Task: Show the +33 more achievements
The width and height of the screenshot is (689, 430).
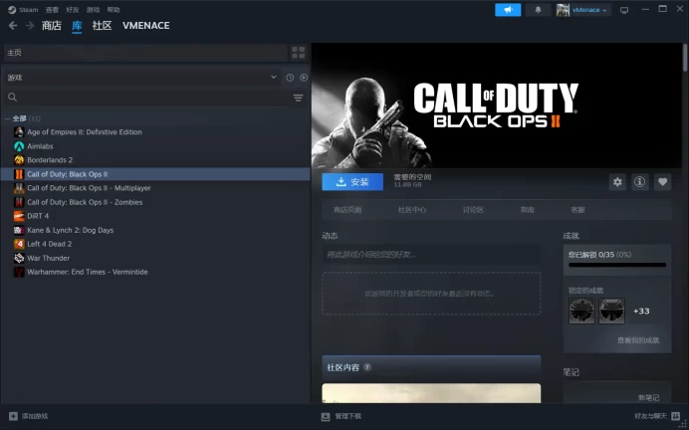Action: pos(641,311)
